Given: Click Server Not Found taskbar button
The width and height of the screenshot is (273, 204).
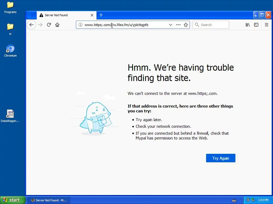Looking at the screenshot, I should pyautogui.click(x=49, y=200).
